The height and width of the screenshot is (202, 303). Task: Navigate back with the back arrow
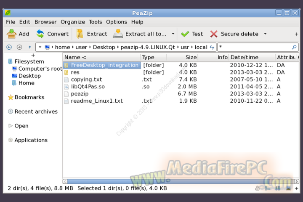[9, 47]
